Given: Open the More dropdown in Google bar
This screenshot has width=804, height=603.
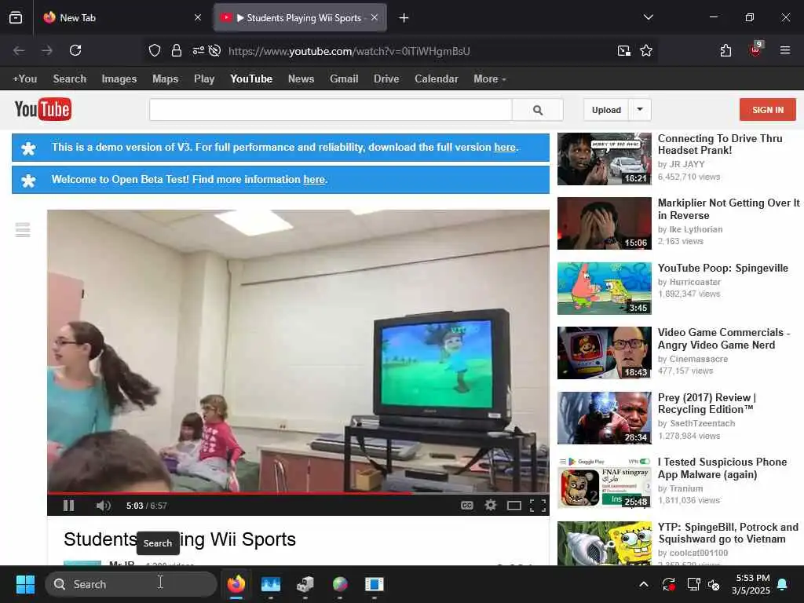Looking at the screenshot, I should (490, 79).
